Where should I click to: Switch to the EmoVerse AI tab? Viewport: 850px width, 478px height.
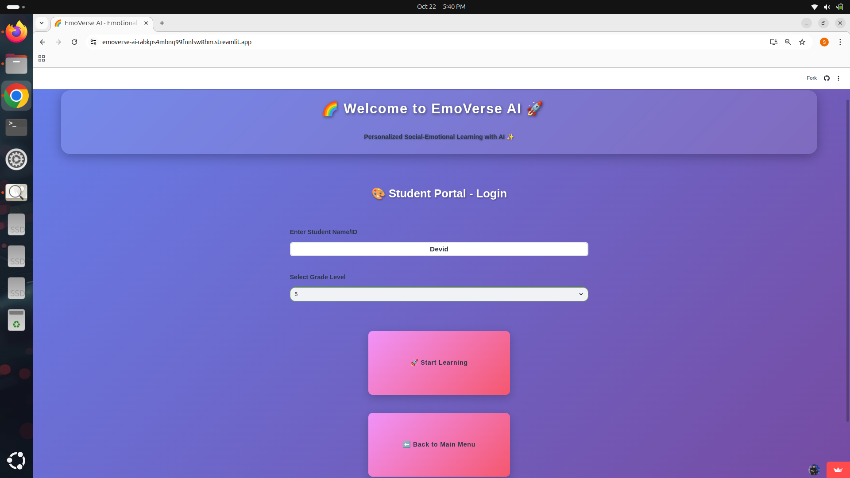click(x=100, y=23)
